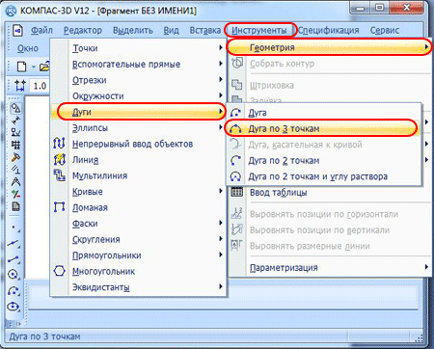Image resolution: width=434 pixels, height=349 pixels.
Task: Click the status bar text Дуга по 3 точкам
Action: [44, 336]
